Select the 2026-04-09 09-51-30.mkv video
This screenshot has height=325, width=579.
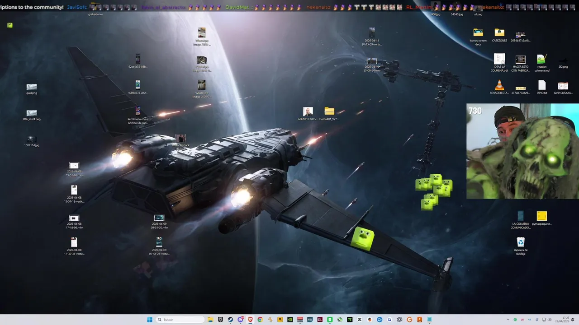(159, 221)
